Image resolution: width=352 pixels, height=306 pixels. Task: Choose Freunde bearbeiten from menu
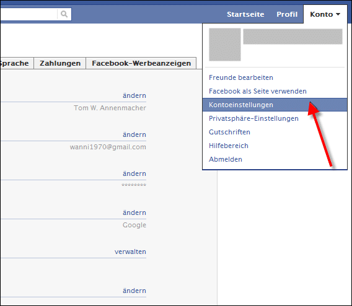pos(241,77)
